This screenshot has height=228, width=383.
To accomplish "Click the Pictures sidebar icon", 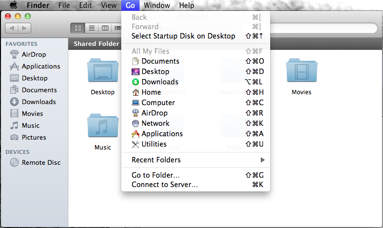I will click(14, 137).
